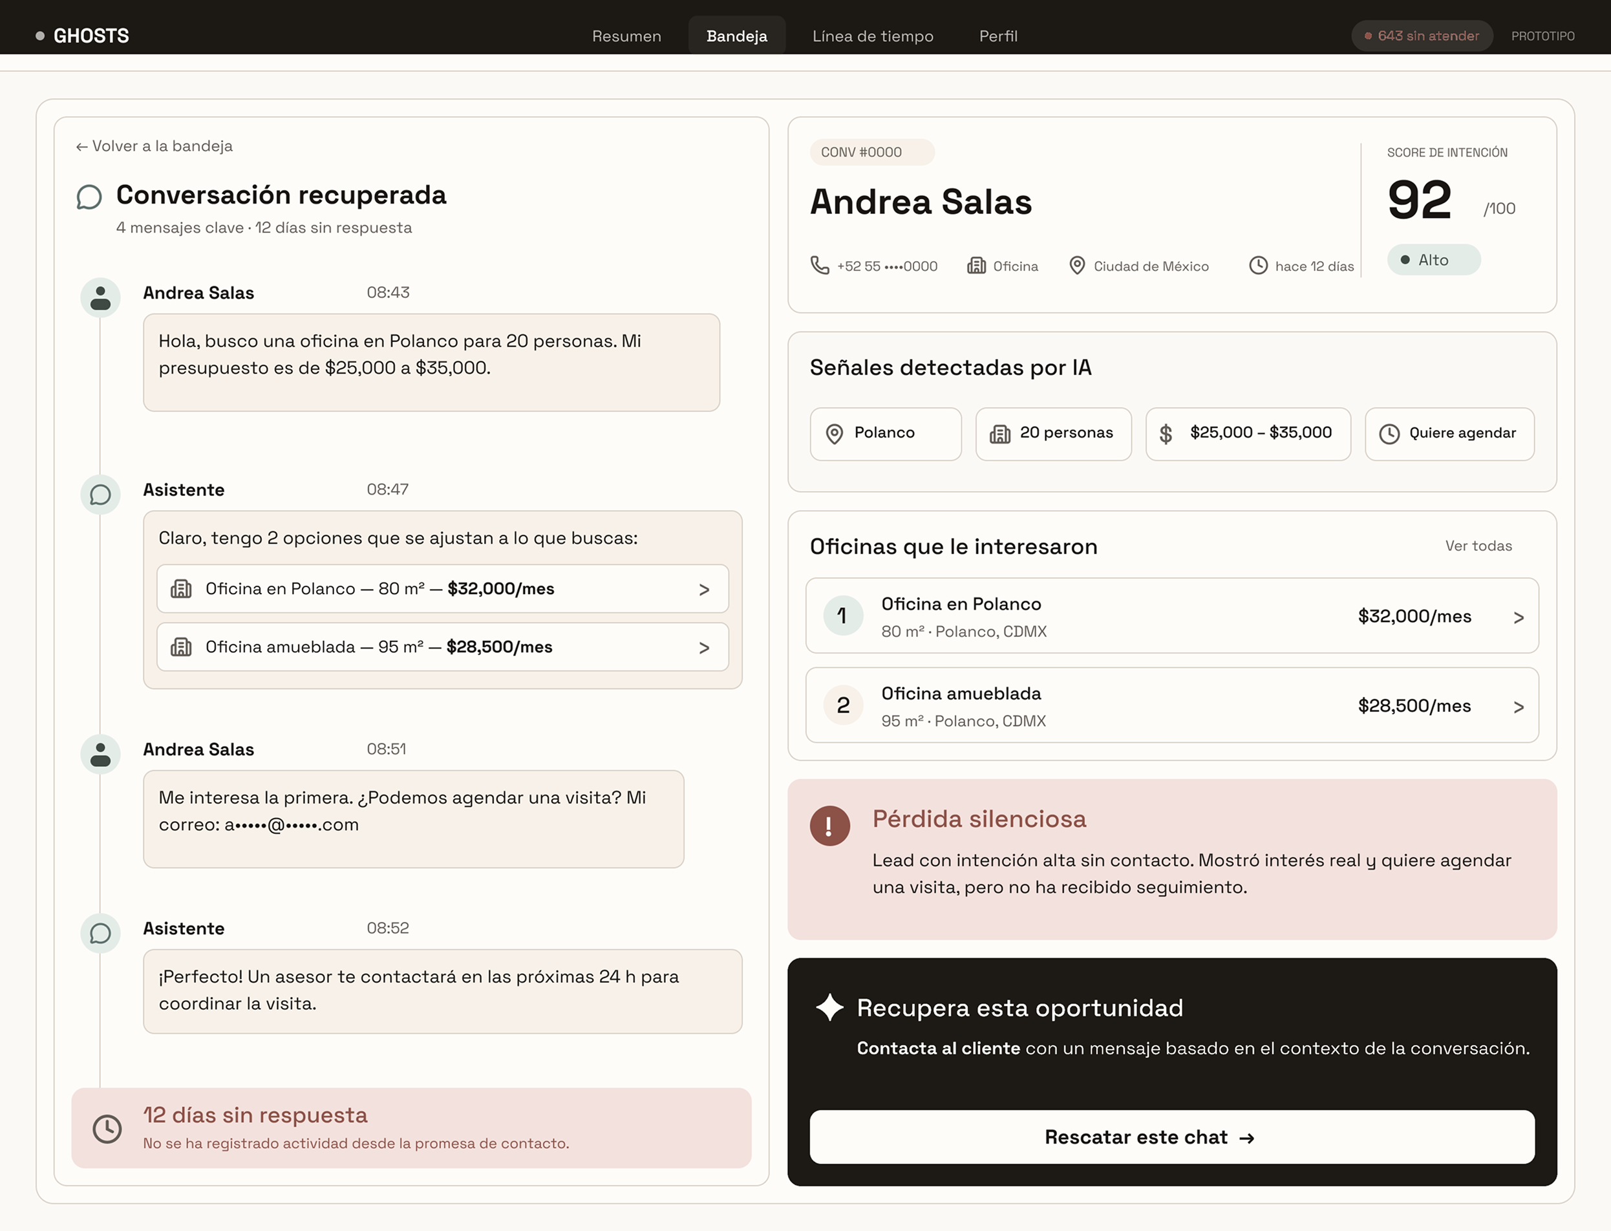
Task: Select the Polanco signal chip
Action: (886, 434)
